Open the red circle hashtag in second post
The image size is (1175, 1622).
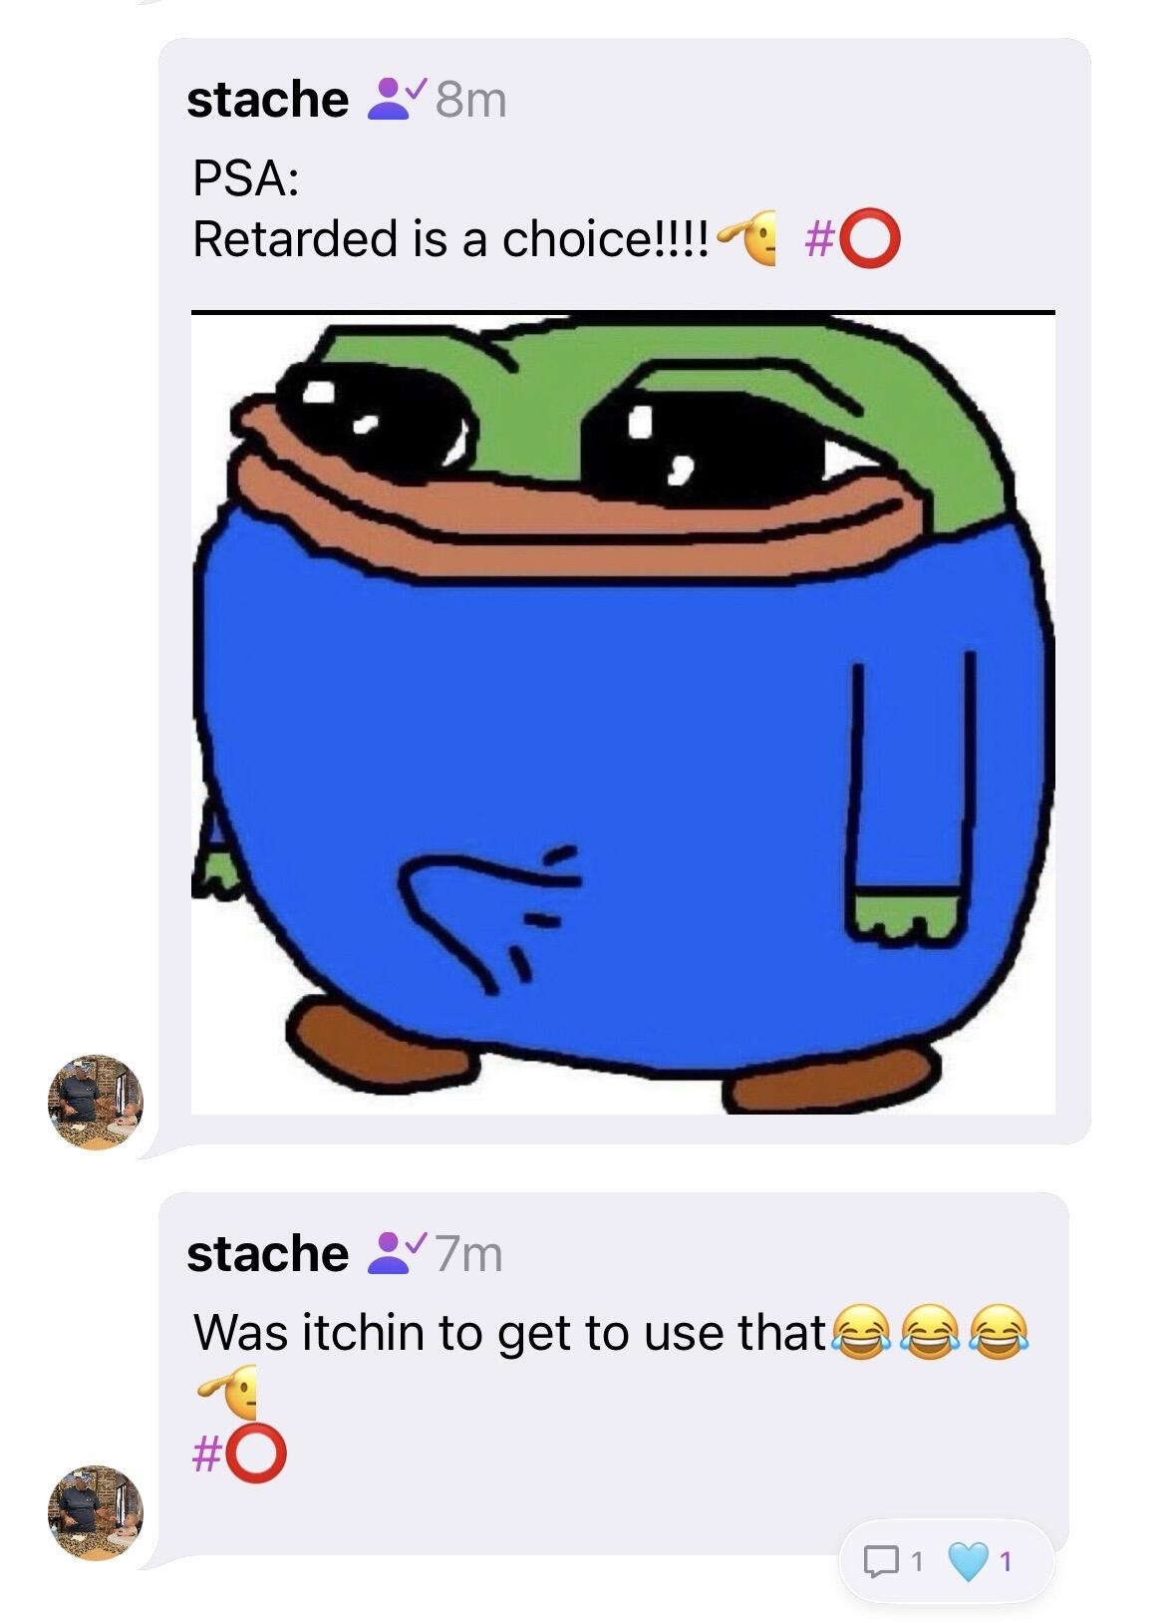click(x=239, y=1454)
